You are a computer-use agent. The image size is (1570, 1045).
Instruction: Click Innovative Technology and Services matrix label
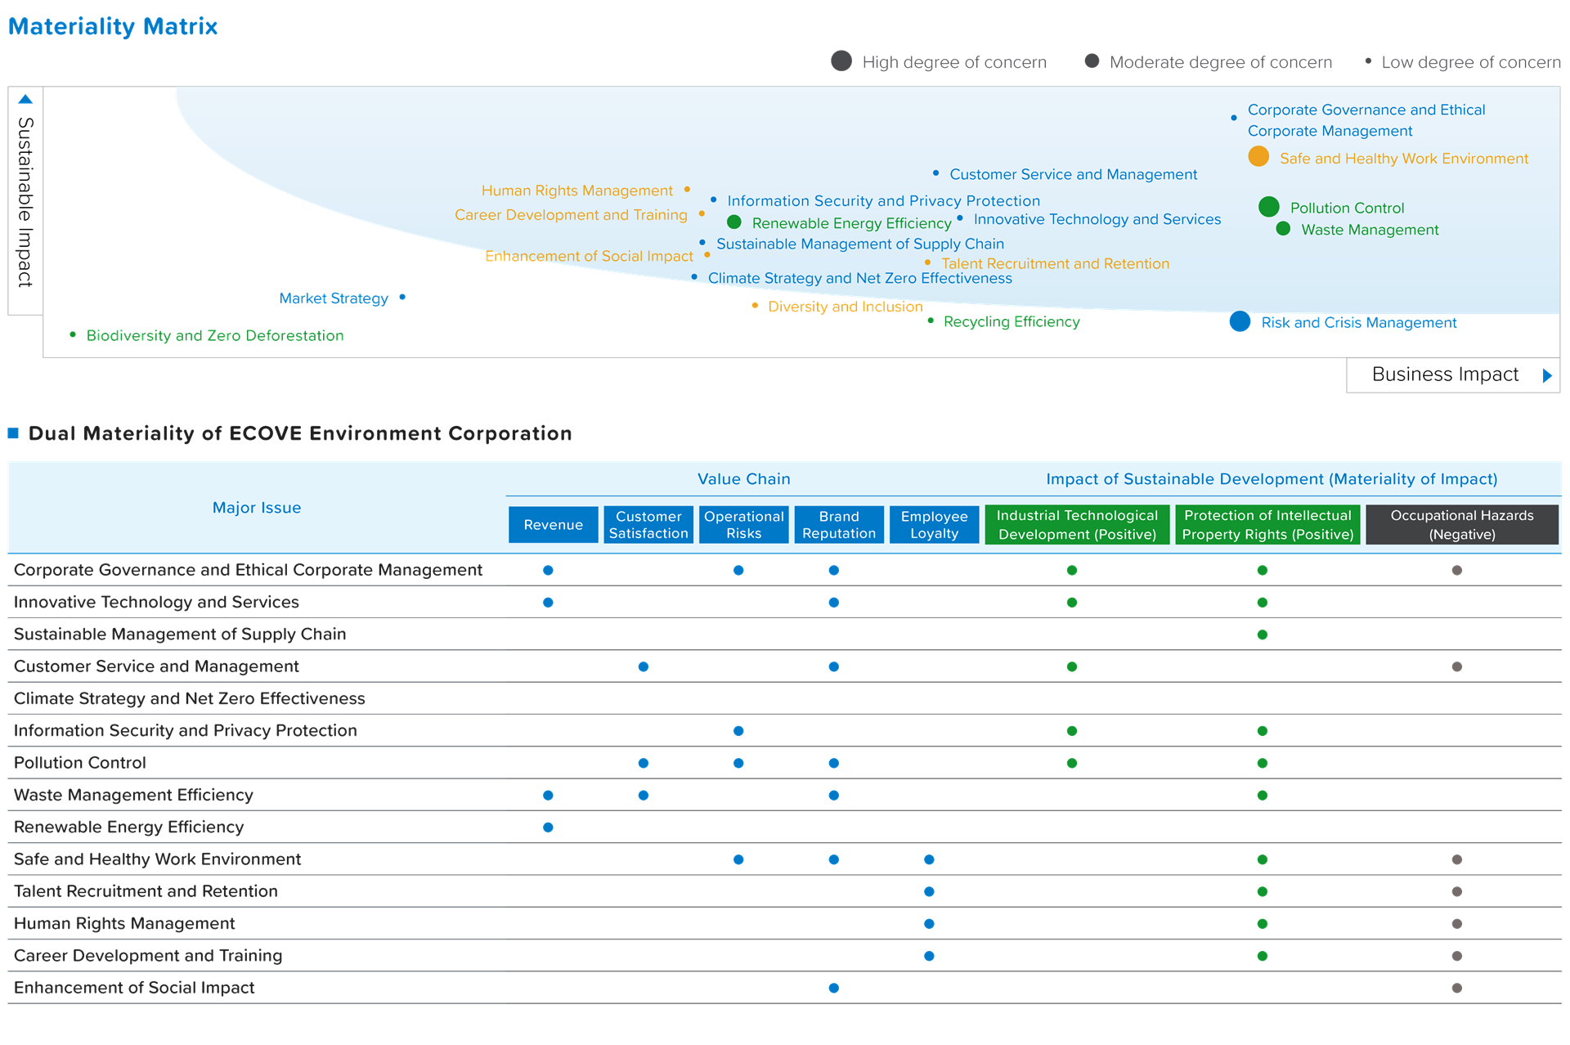(x=1097, y=219)
